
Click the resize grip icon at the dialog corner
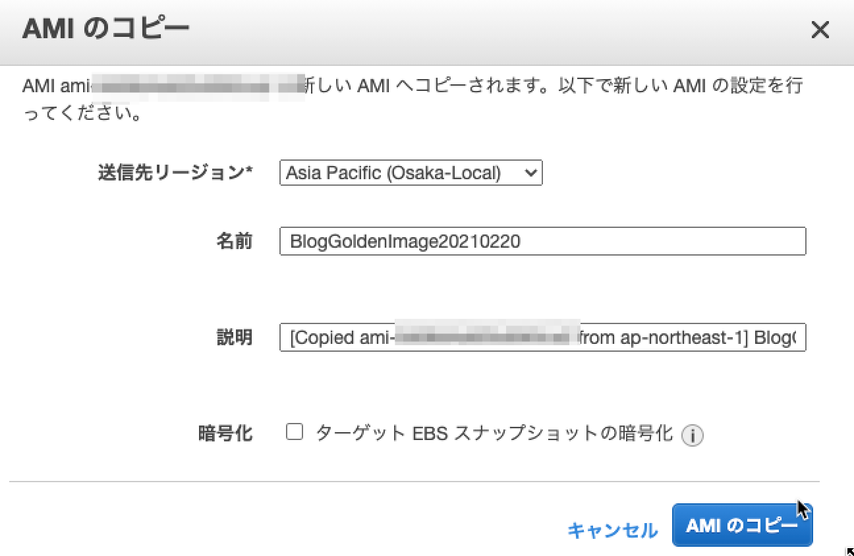click(x=849, y=551)
